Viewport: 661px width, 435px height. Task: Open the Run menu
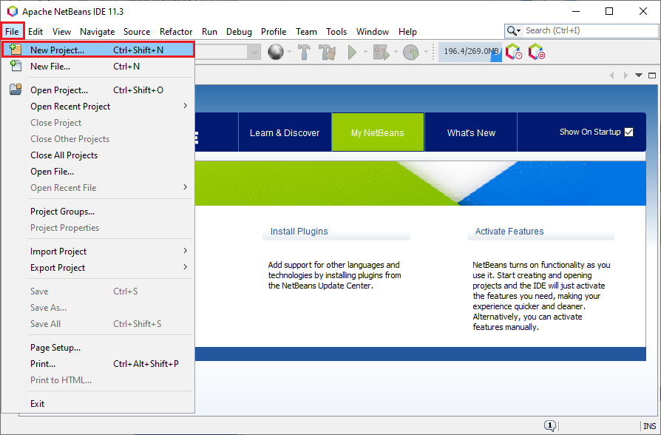tap(209, 32)
